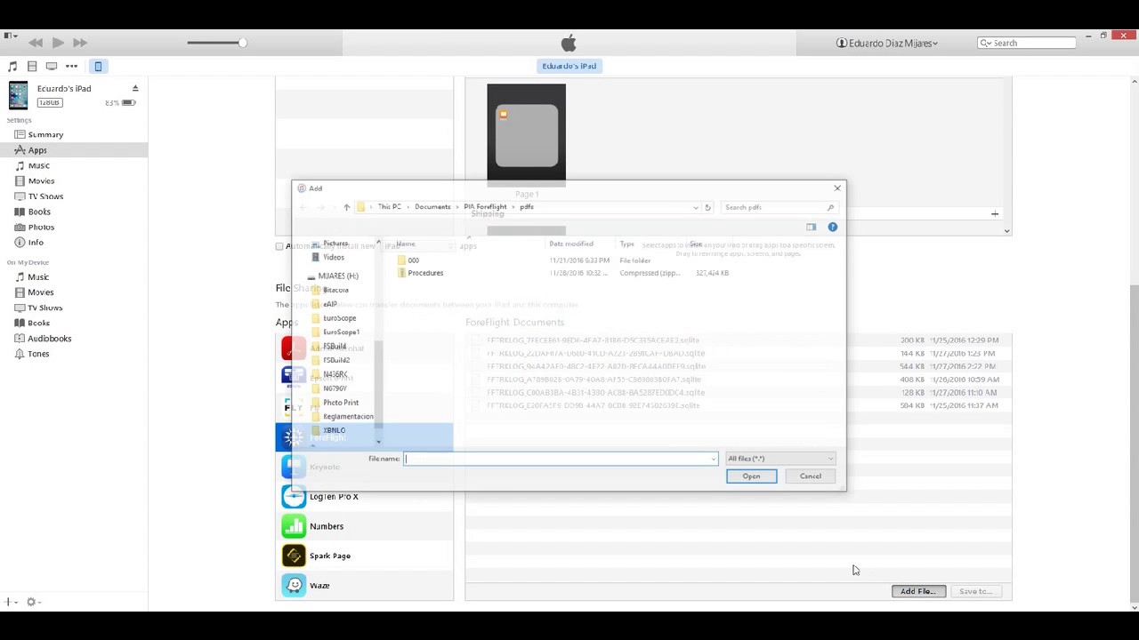Expand the address bar history dropdown
Image resolution: width=1139 pixels, height=640 pixels.
coord(695,207)
